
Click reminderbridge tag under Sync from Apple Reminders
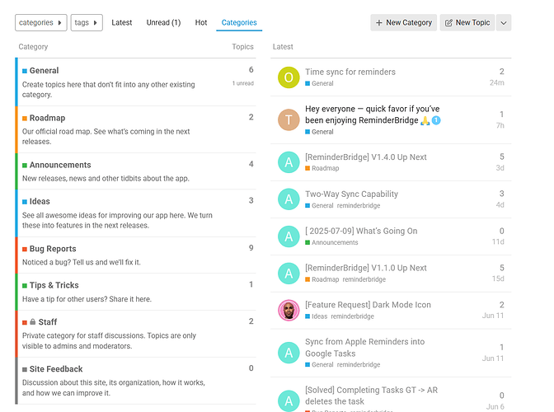pyautogui.click(x=359, y=364)
